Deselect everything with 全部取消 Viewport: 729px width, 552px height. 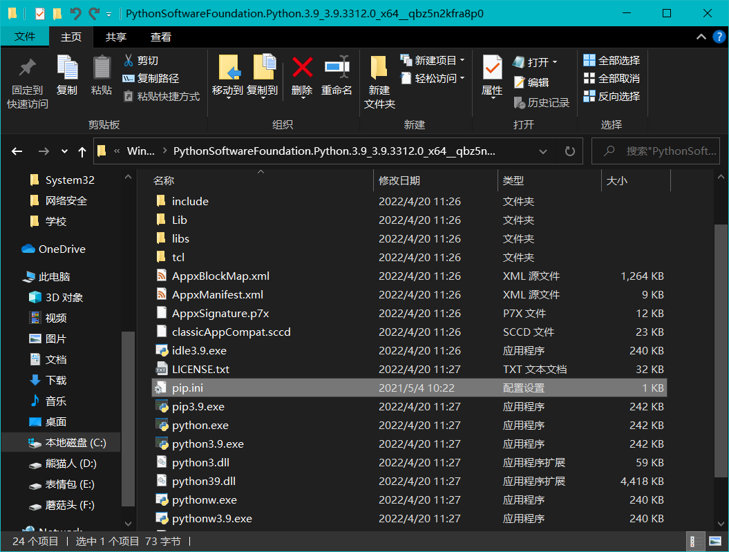point(612,79)
